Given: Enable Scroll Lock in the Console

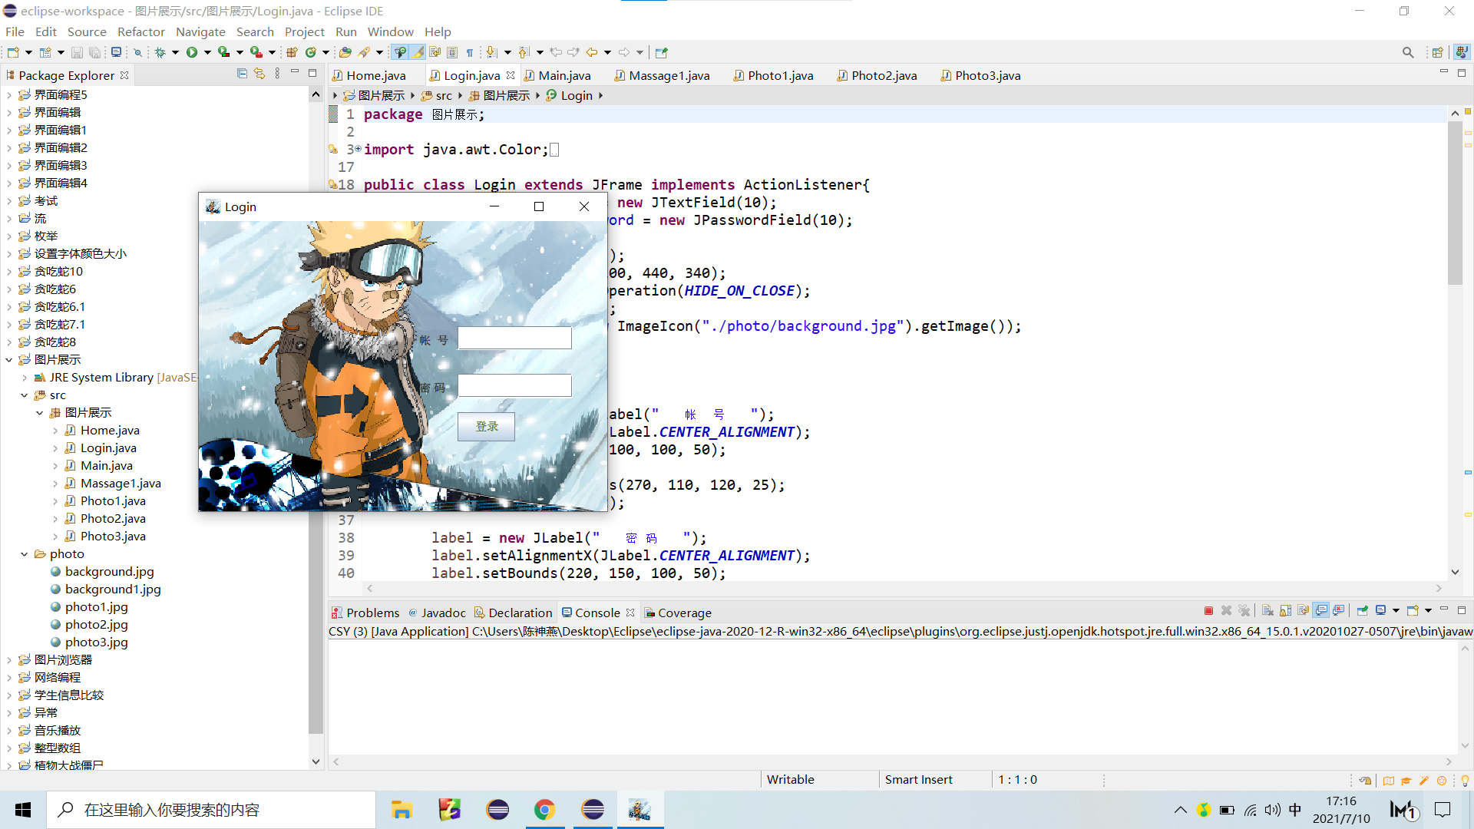Looking at the screenshot, I should (x=1284, y=610).
